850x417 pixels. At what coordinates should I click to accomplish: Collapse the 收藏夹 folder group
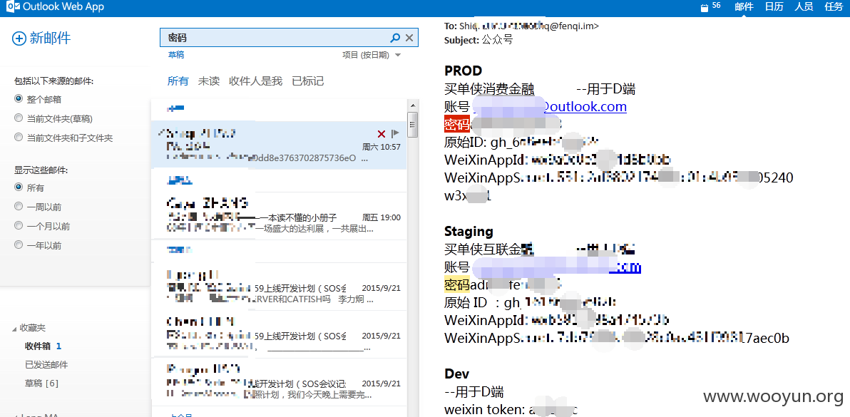point(14,329)
